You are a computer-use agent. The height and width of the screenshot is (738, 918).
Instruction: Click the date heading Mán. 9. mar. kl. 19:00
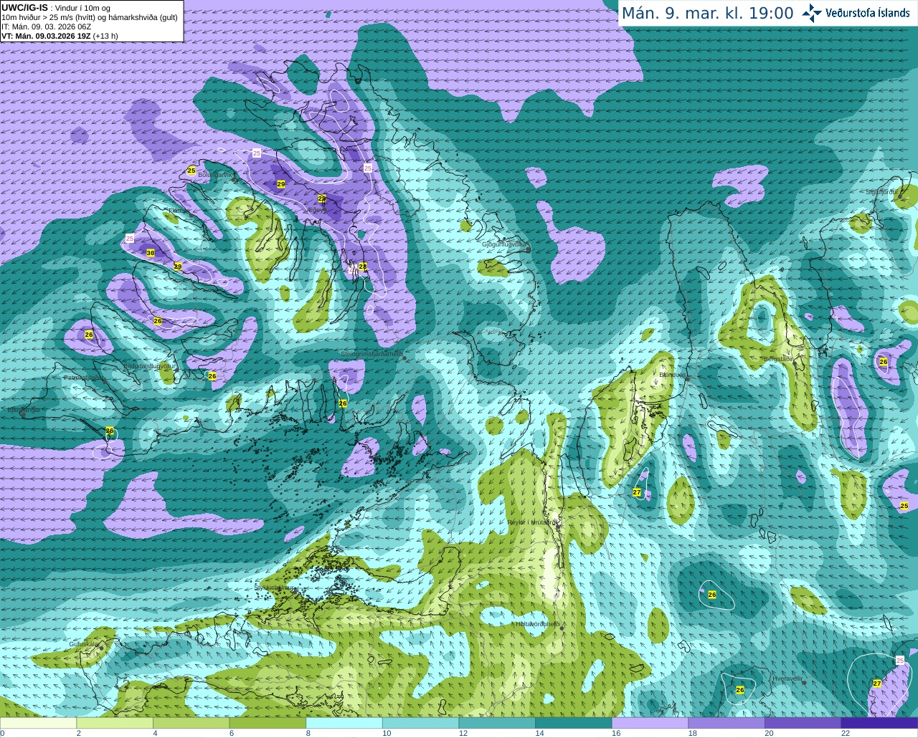[x=707, y=14]
